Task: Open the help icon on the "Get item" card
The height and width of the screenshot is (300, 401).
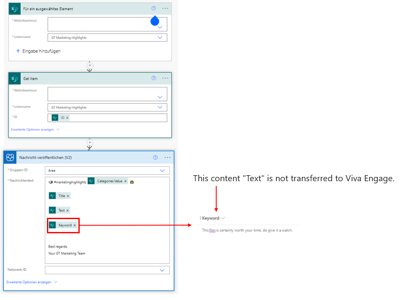Action: (x=154, y=78)
